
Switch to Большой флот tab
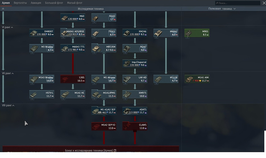point(54,3)
